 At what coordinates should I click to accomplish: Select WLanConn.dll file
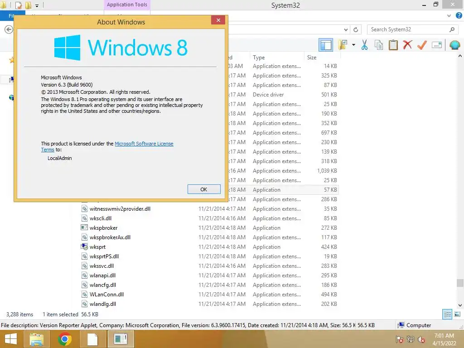point(106,294)
